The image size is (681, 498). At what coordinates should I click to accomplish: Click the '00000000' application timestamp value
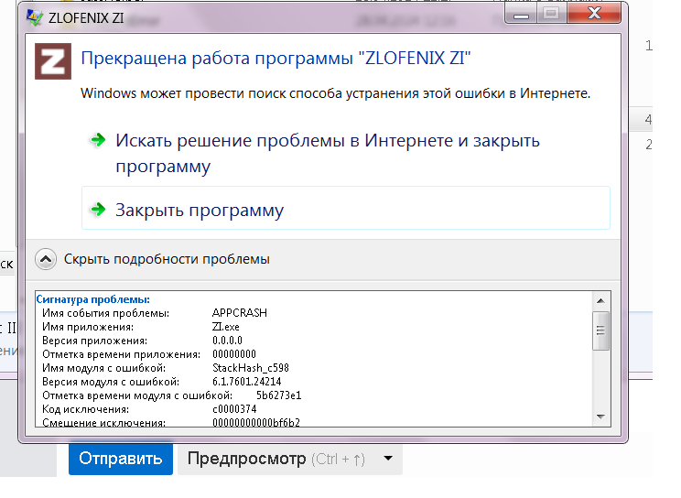tap(234, 354)
